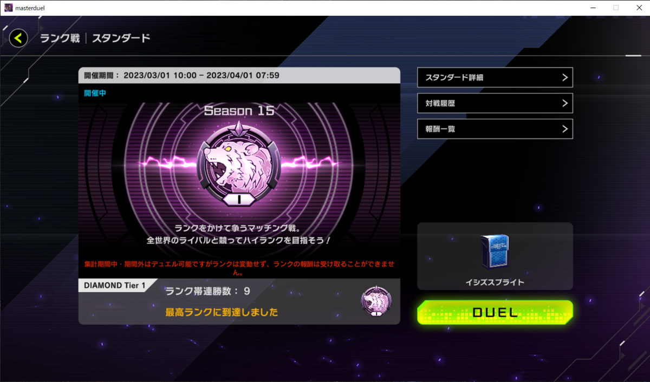The width and height of the screenshot is (650, 382).
Task: Click the ランク戦 | スタンダード header text
Action: [x=95, y=38]
